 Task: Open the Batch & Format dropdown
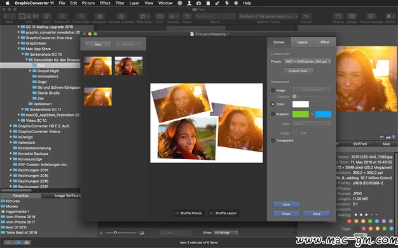tap(268, 16)
